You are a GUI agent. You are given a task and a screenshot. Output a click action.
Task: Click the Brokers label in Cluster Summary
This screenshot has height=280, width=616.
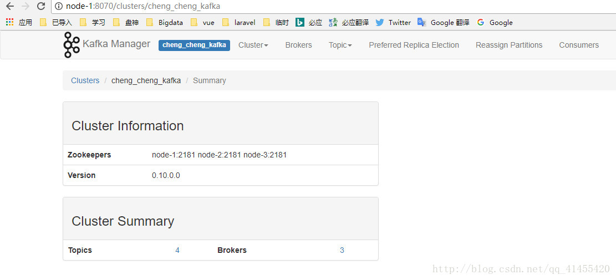click(232, 250)
